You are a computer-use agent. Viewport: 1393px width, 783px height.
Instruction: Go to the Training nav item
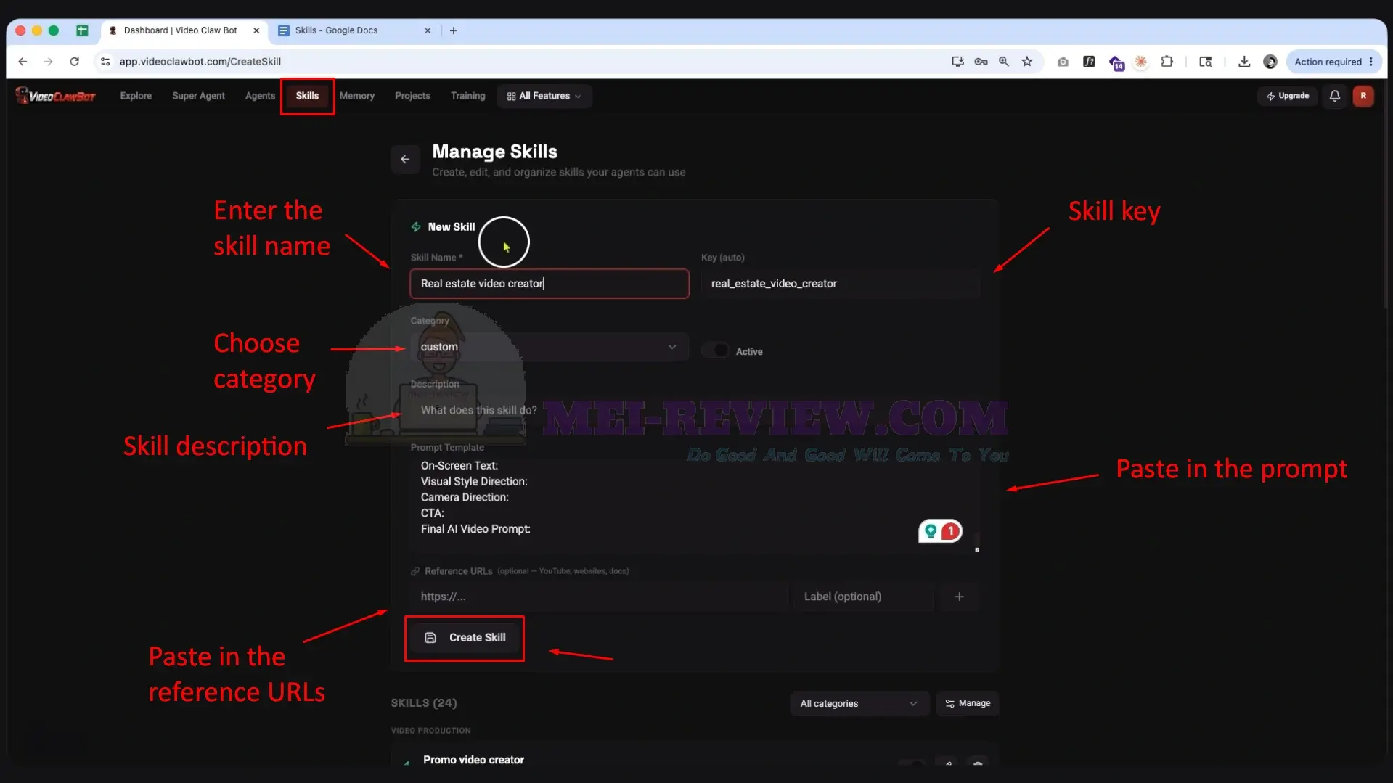467,96
